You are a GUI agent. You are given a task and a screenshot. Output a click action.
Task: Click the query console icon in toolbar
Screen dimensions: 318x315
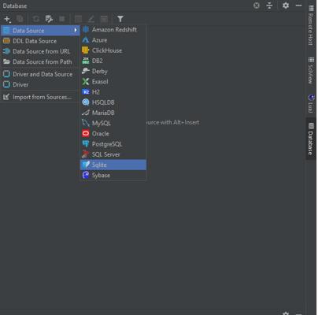click(x=49, y=19)
